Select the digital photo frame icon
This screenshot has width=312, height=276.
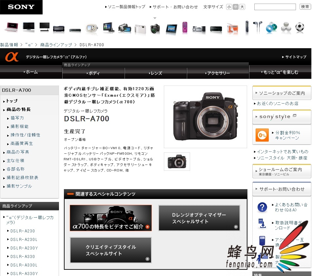[x=171, y=29]
